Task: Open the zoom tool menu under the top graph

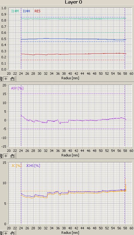Action: pyautogui.click(x=1, y=79)
